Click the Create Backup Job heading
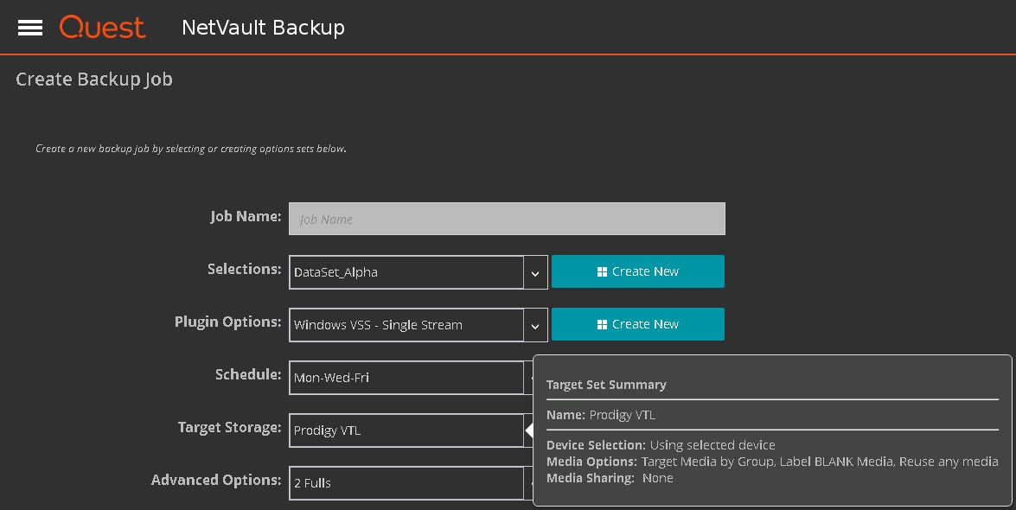 (94, 80)
